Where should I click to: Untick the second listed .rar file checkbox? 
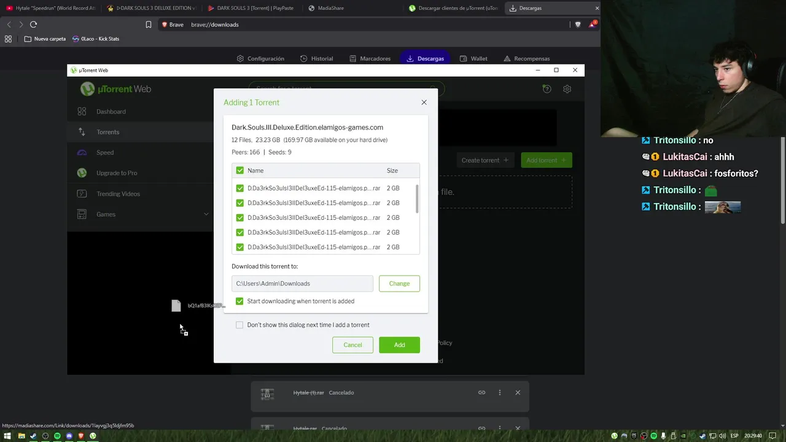click(x=239, y=203)
